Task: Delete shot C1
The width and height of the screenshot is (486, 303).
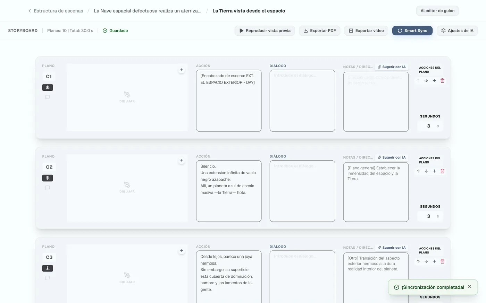Action: tap(442, 80)
